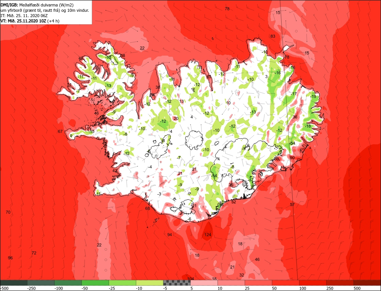Click valid time 'VT: Mið. 25.11.2020 10Z (+4 h)'
The height and width of the screenshot is (291, 381).
point(30,21)
